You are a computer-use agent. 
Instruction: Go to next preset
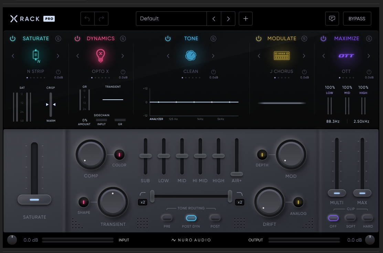coord(228,19)
